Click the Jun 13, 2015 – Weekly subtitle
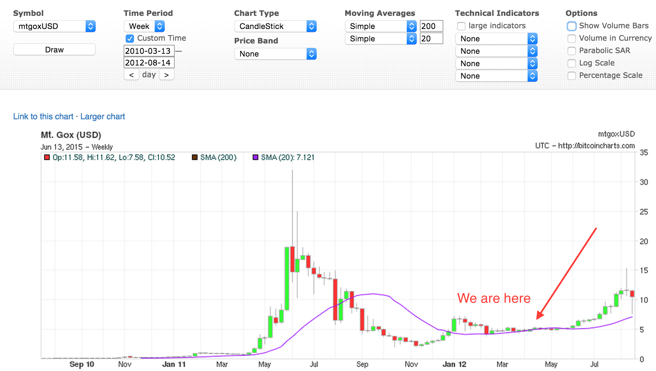Viewport: 656px width, 371px height. point(77,147)
